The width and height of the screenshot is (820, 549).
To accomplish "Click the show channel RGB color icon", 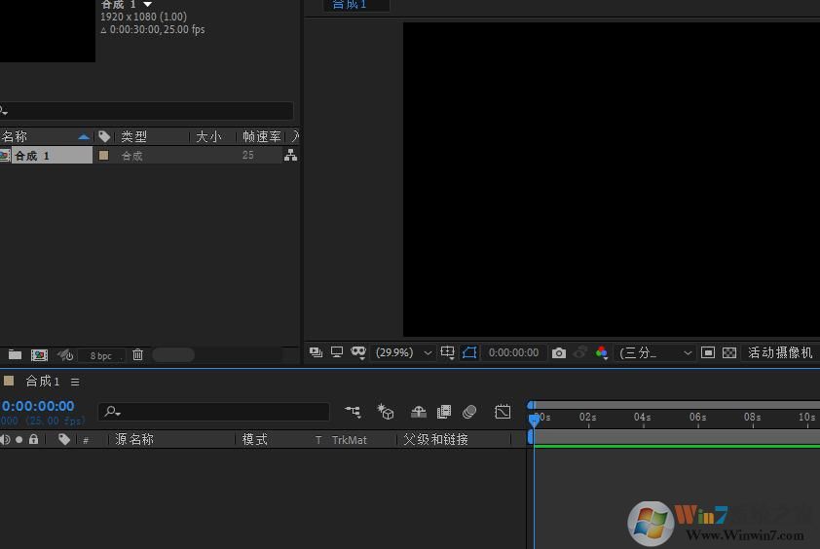I will [602, 352].
